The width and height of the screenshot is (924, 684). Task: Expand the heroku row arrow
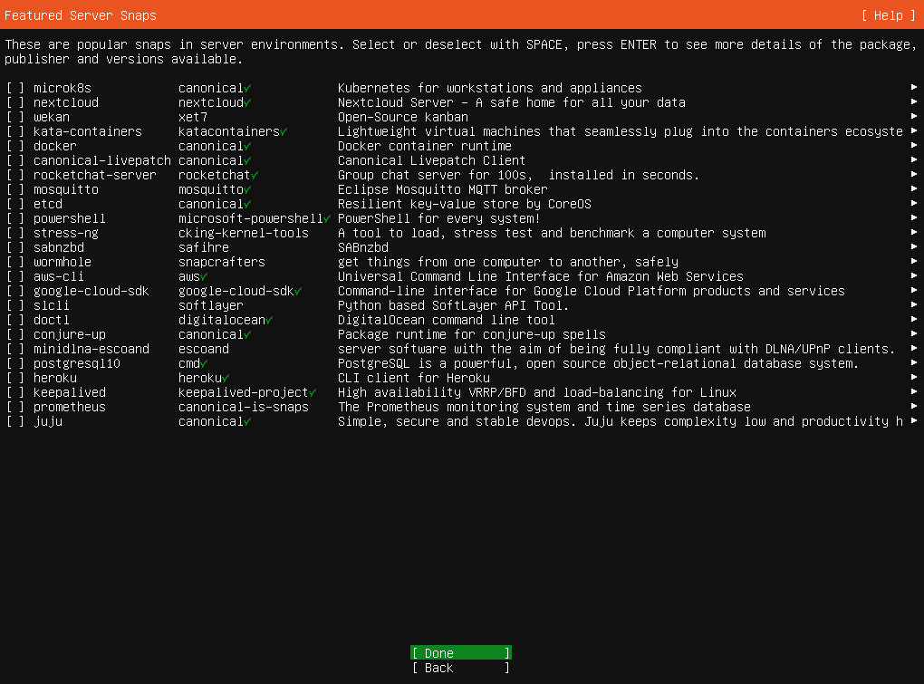click(914, 377)
